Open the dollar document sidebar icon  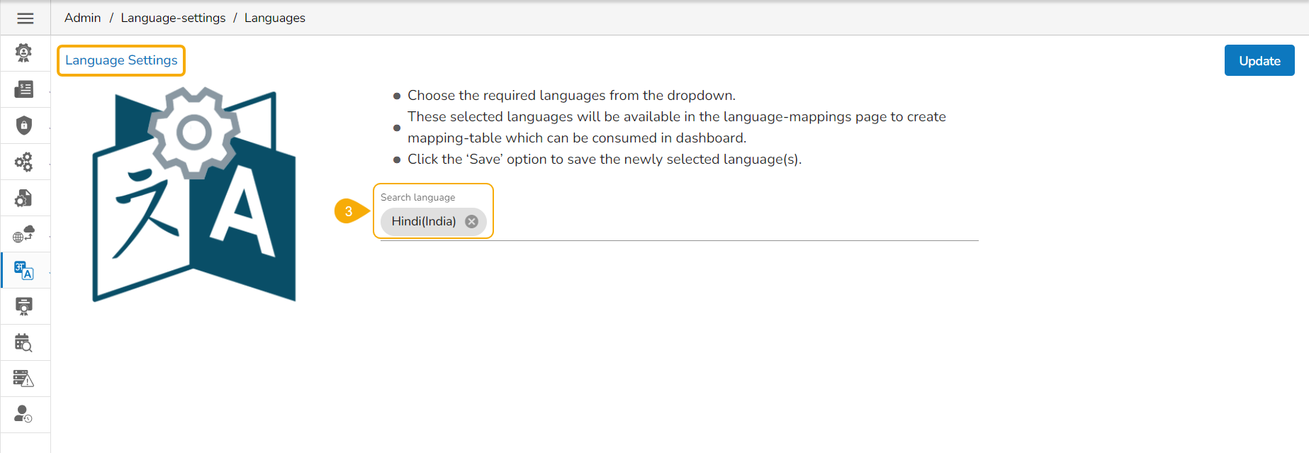(24, 89)
